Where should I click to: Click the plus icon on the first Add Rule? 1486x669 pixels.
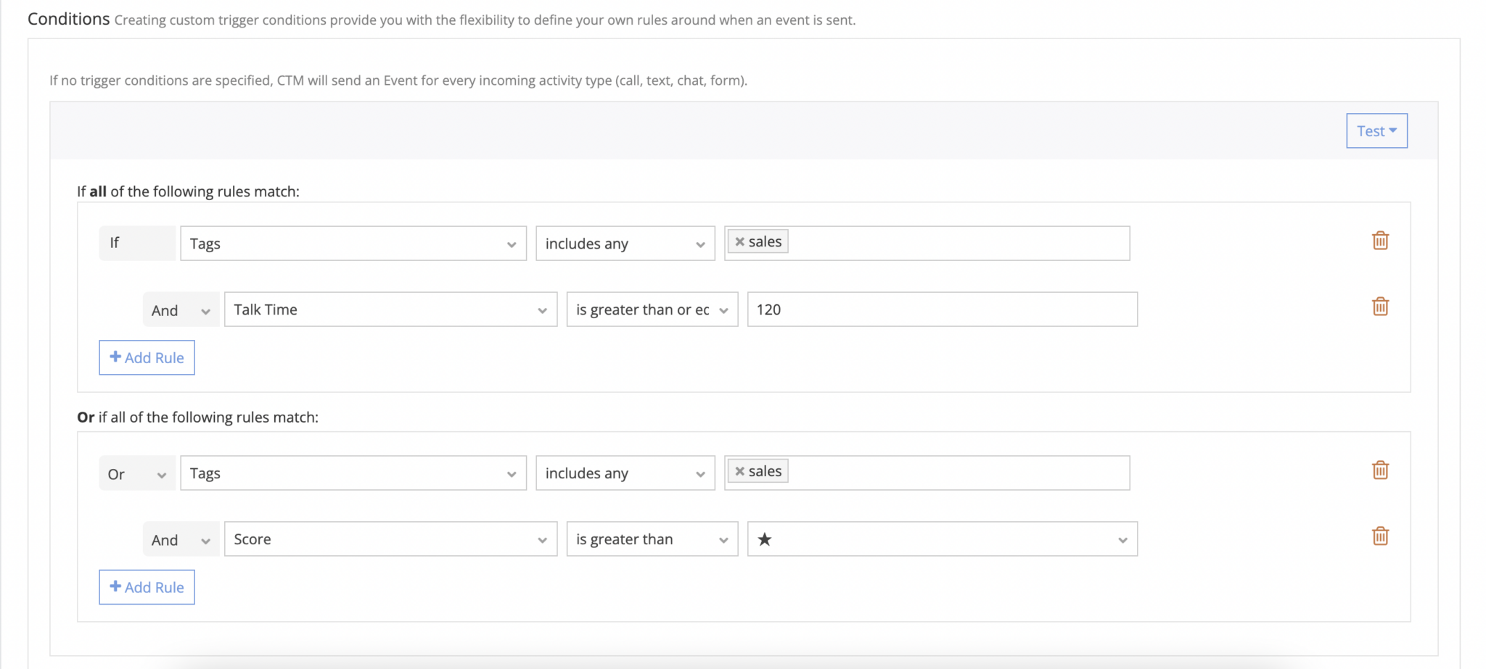116,357
